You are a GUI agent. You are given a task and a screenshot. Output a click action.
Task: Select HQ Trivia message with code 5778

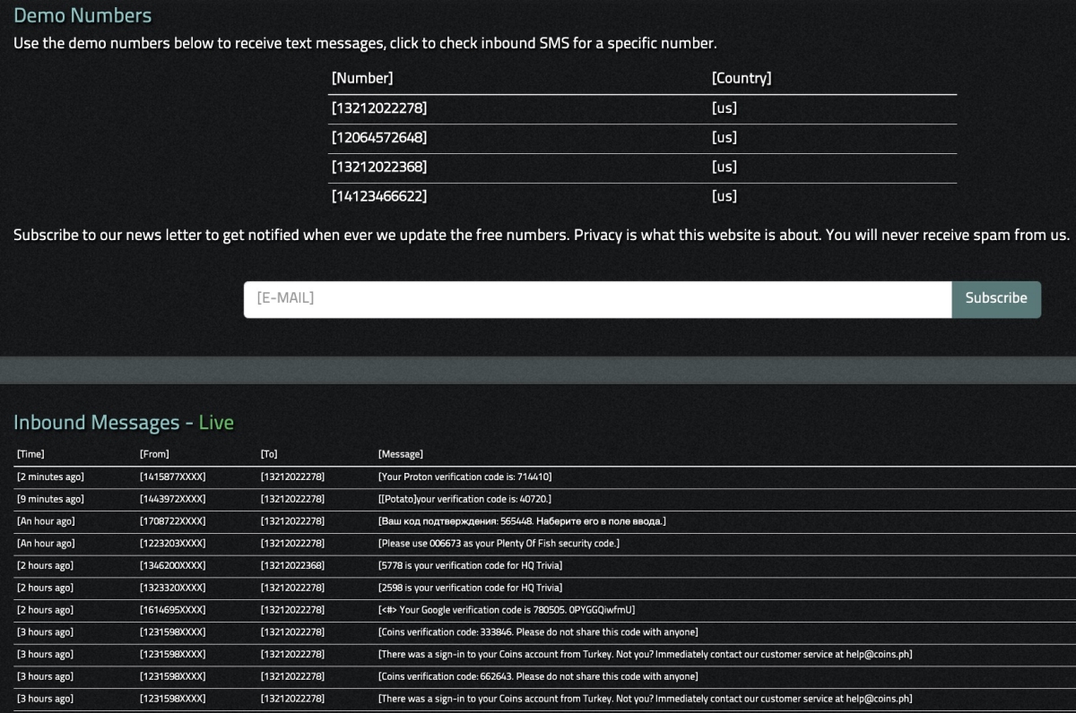[470, 565]
